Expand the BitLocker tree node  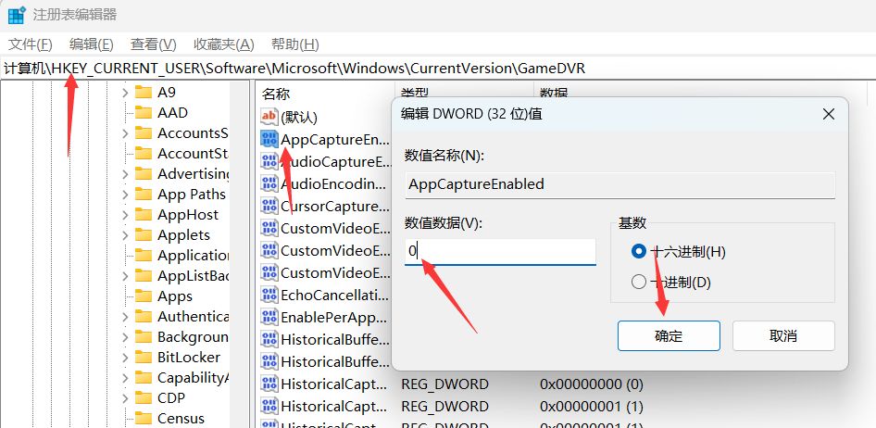(125, 358)
